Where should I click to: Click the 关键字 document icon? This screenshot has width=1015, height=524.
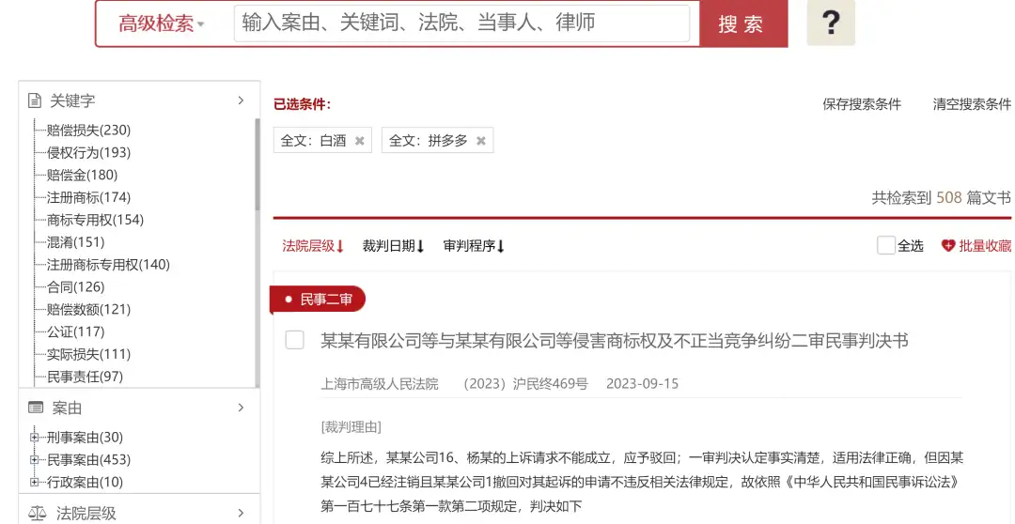coord(35,100)
